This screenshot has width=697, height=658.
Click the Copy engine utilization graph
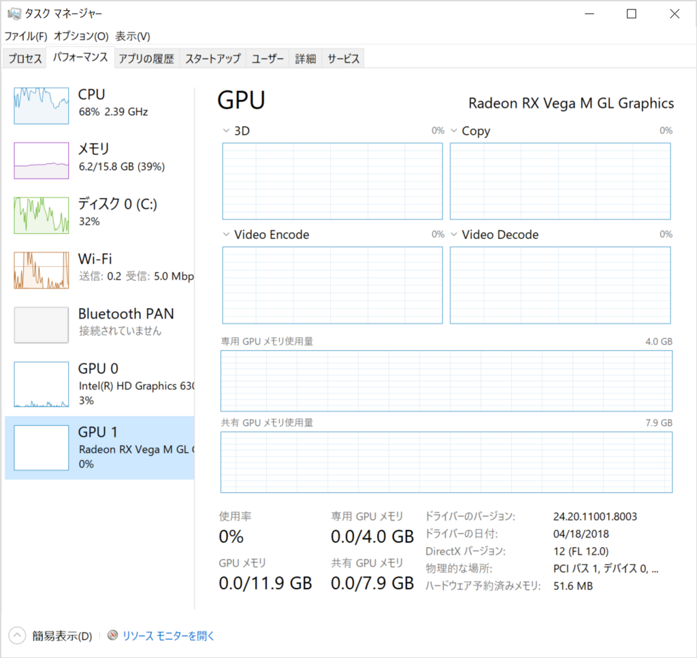click(560, 181)
